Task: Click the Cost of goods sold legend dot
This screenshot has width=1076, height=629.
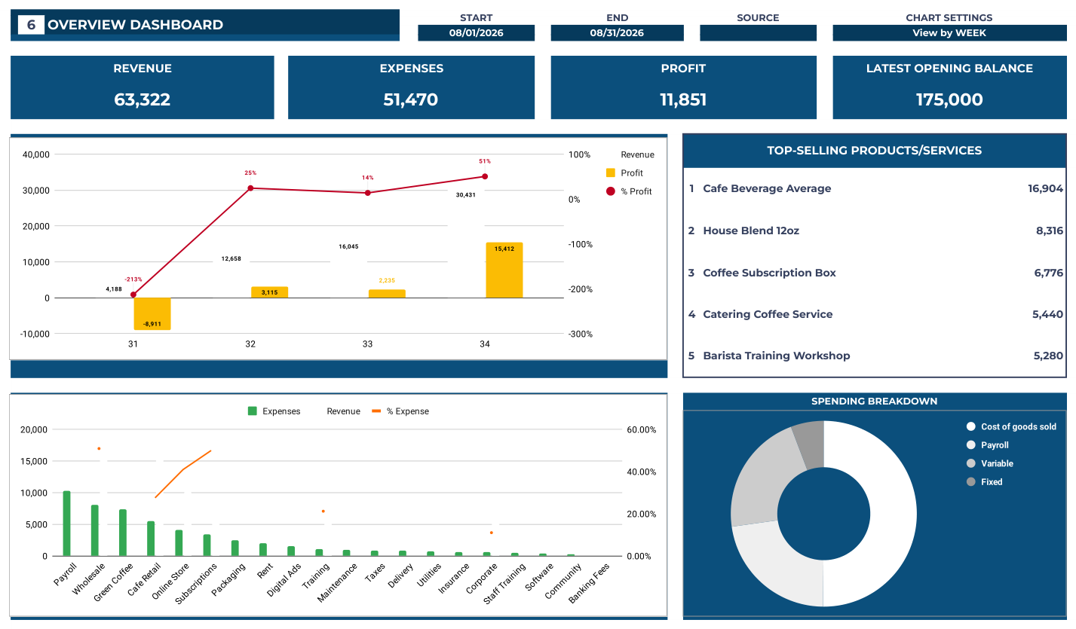Action: (971, 426)
